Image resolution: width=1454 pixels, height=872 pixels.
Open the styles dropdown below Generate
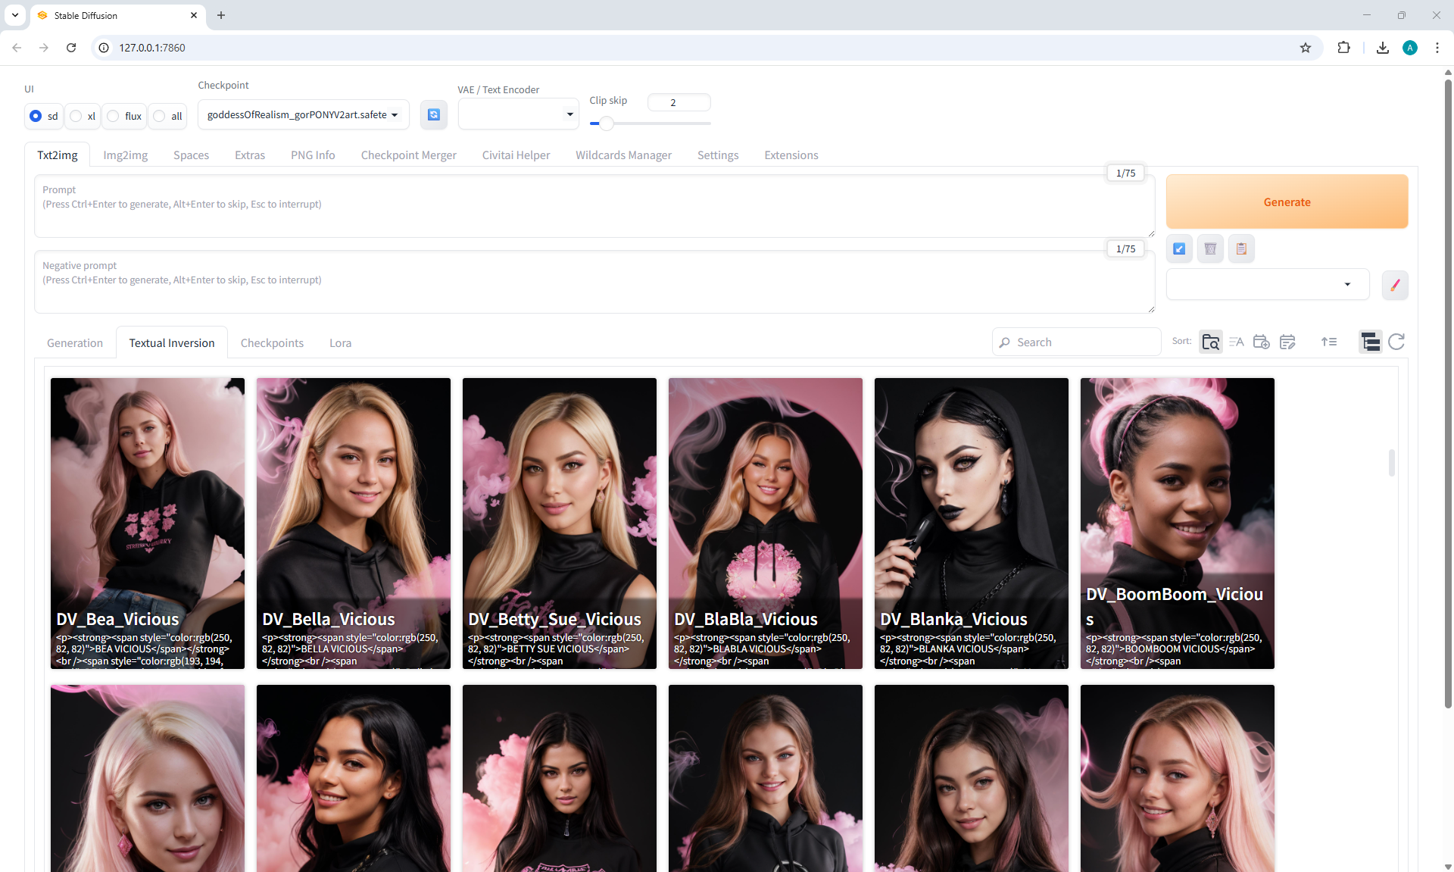[x=1267, y=285]
